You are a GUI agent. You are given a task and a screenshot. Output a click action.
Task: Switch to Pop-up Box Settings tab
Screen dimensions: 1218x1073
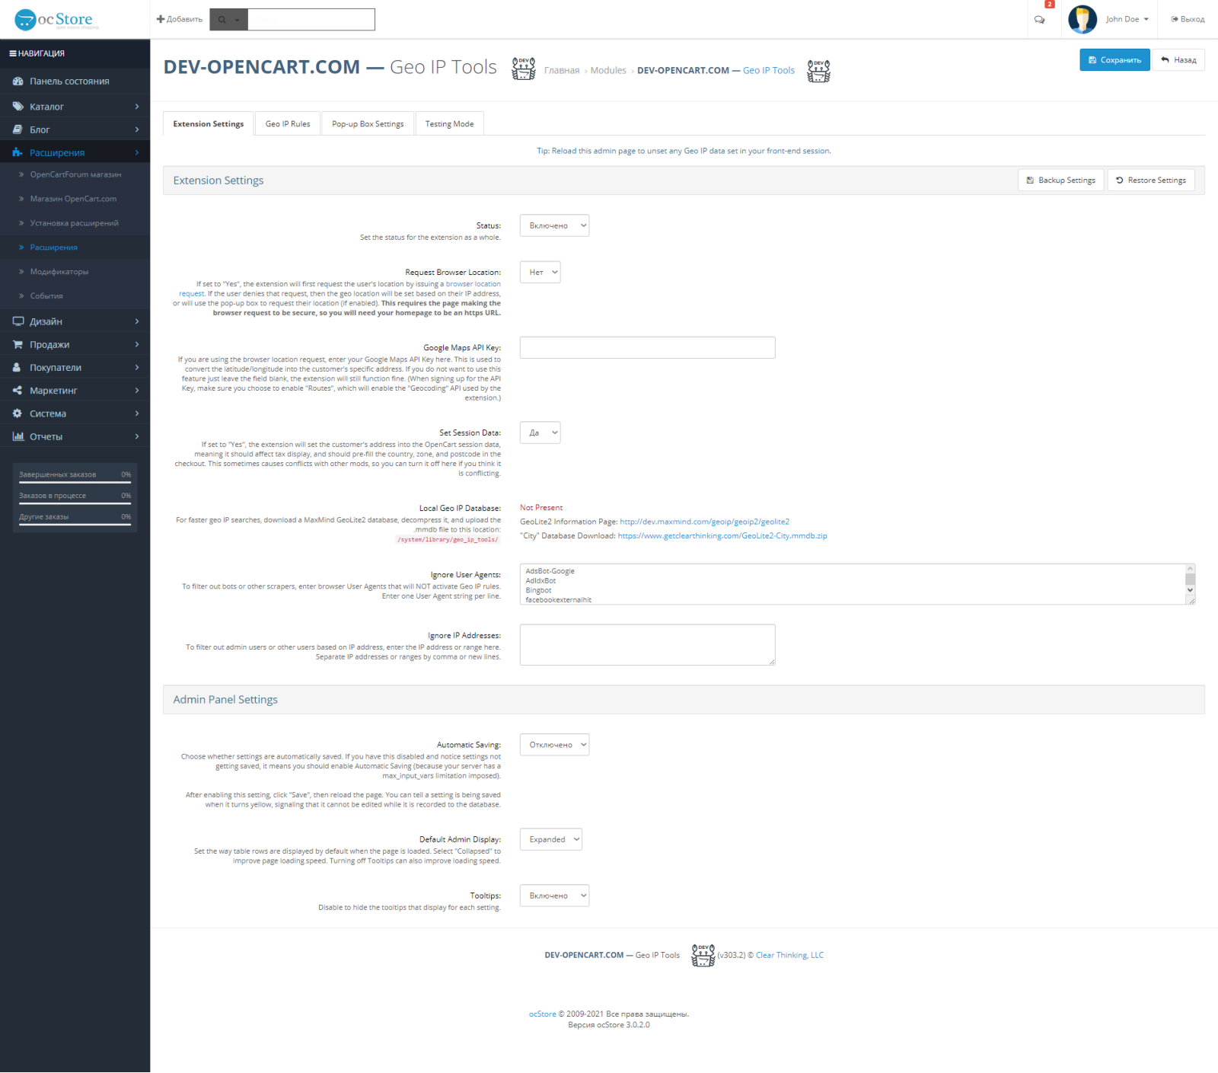click(x=368, y=124)
